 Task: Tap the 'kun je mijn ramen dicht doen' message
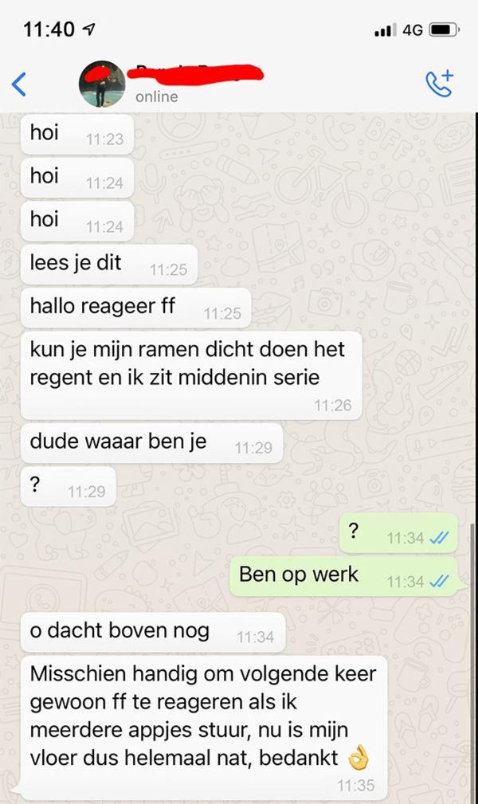pos(191,375)
